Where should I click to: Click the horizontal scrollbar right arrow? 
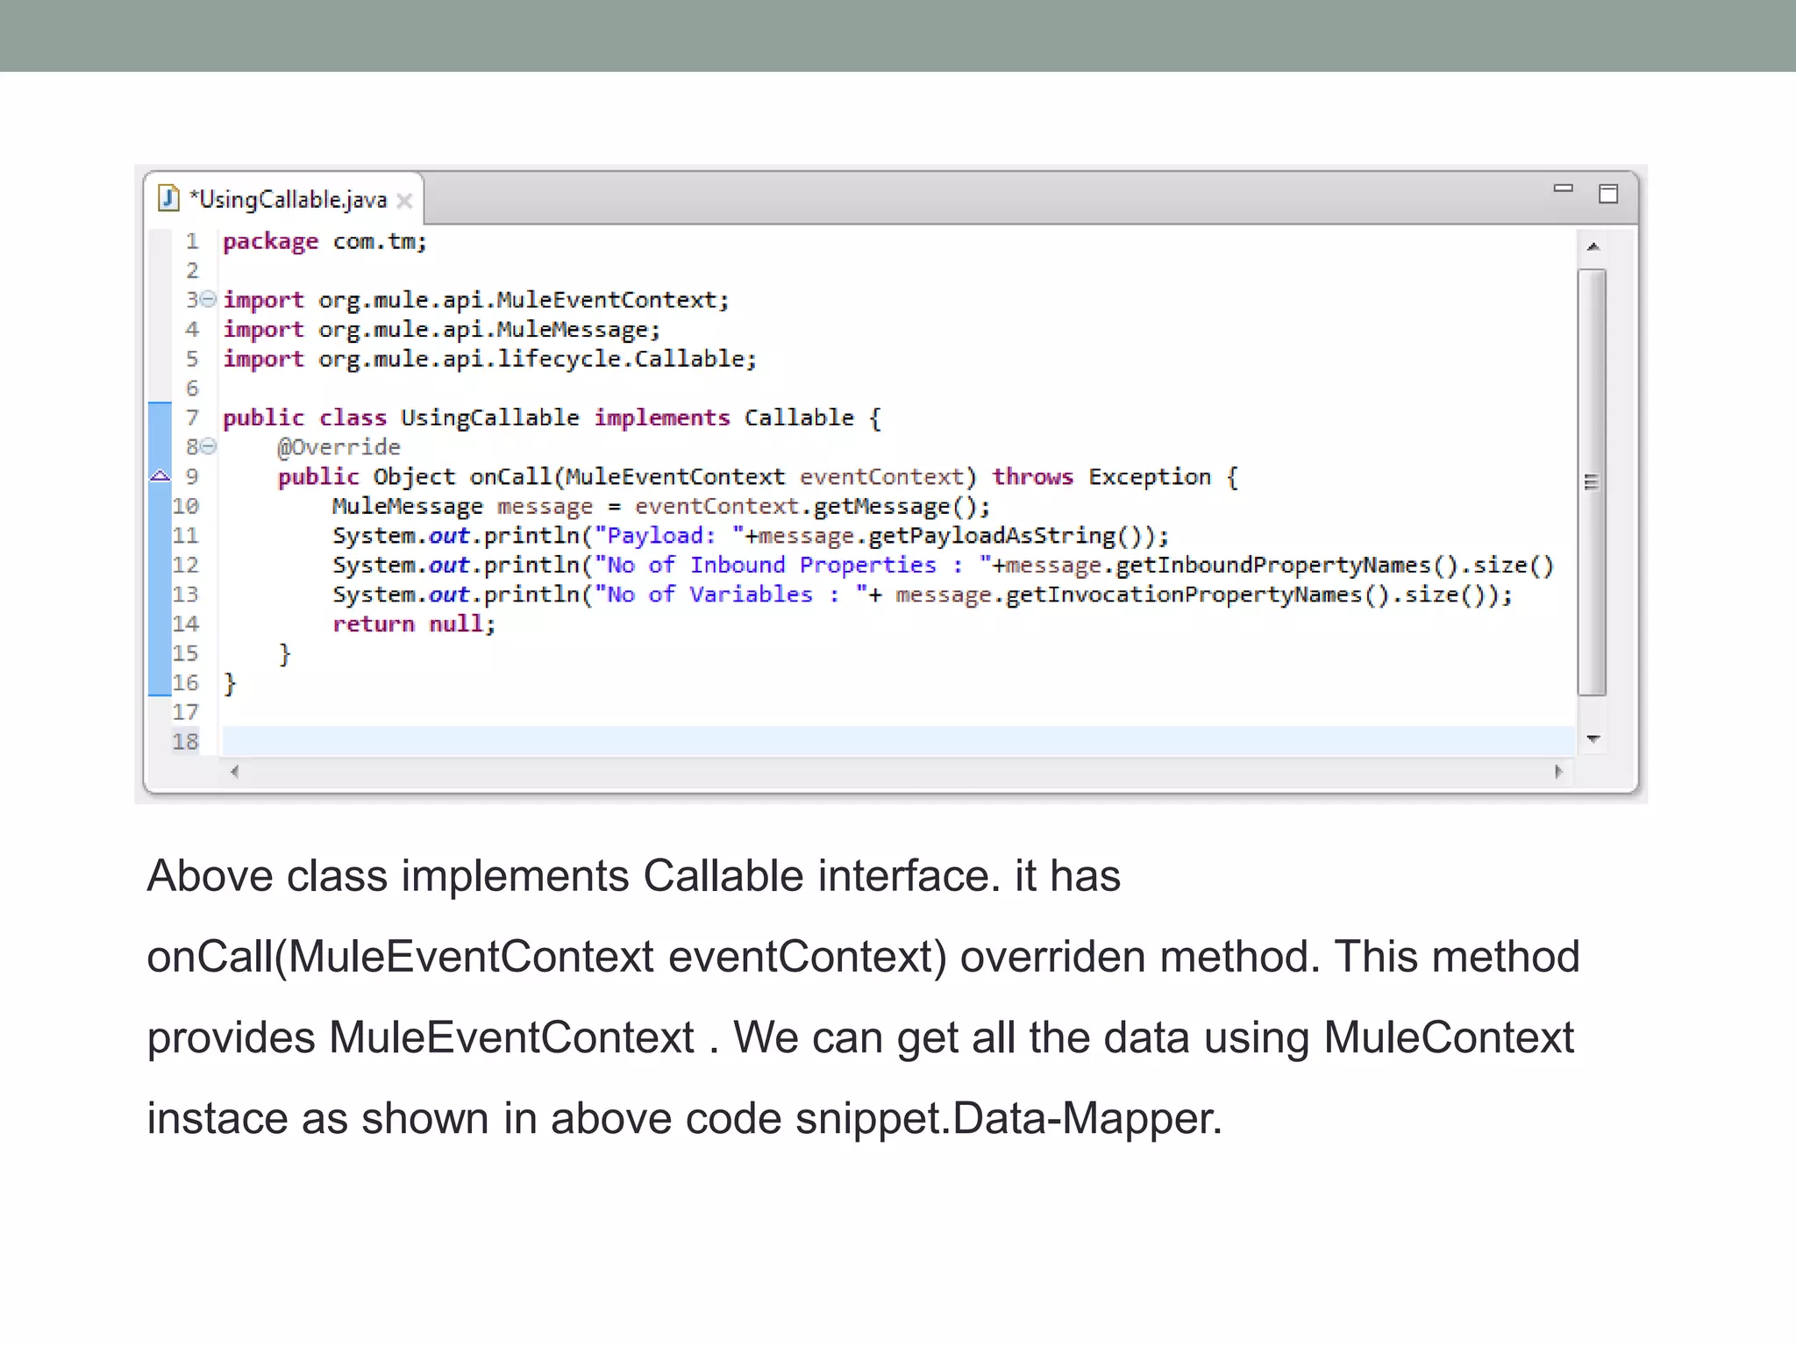click(x=1558, y=772)
